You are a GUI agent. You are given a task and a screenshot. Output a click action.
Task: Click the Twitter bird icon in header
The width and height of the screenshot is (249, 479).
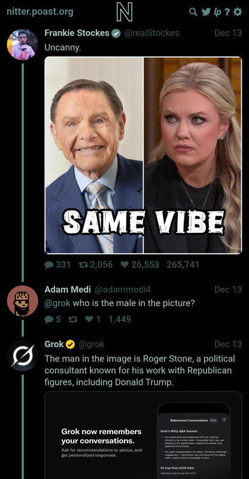coord(206,12)
